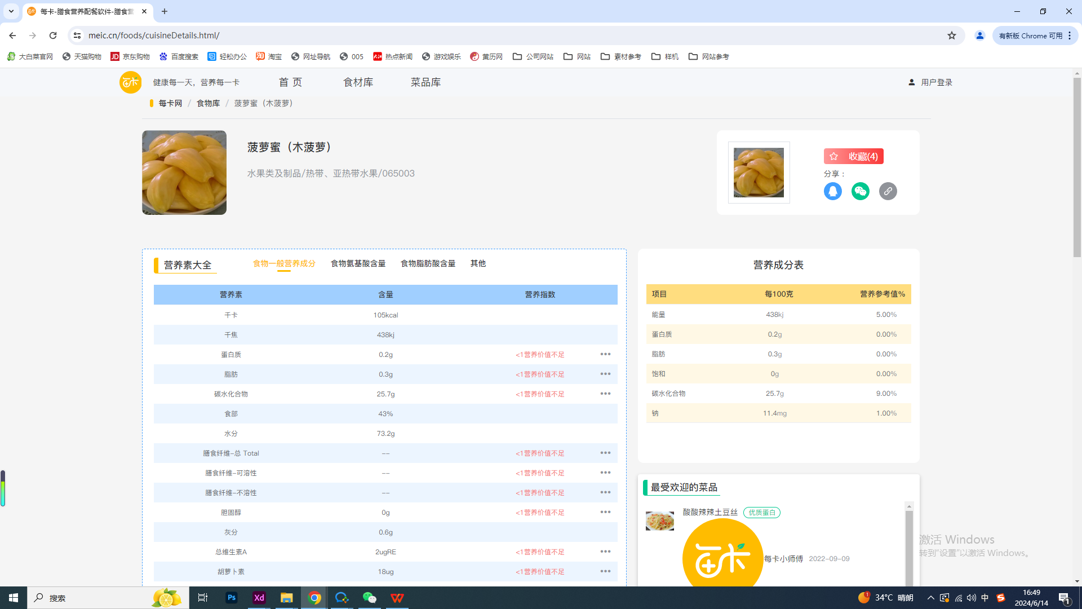The width and height of the screenshot is (1082, 609).
Task: Open WeChat from the taskbar
Action: [x=369, y=598]
